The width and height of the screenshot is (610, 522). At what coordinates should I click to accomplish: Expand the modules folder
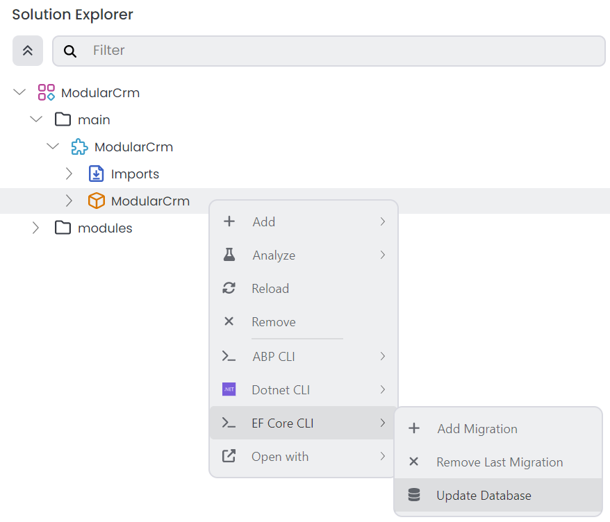pyautogui.click(x=35, y=227)
